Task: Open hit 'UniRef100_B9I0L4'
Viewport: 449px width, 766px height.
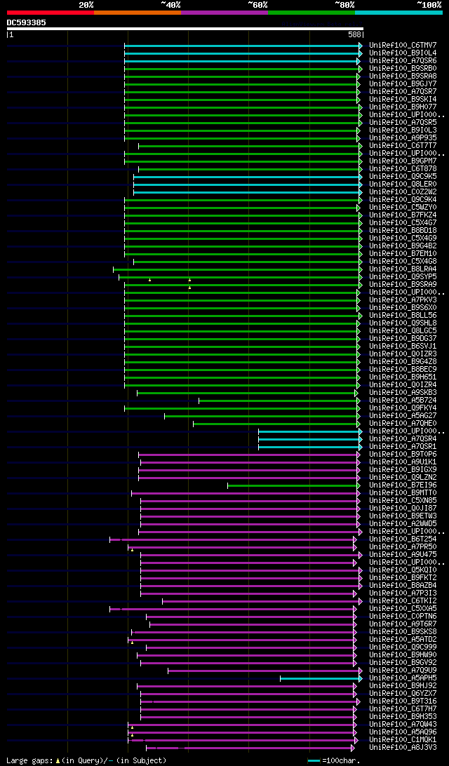Action: click(403, 53)
